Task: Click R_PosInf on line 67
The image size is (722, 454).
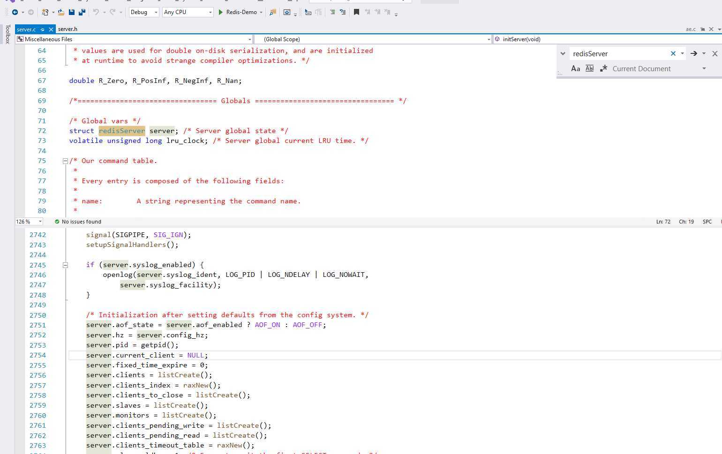Action: tap(149, 81)
